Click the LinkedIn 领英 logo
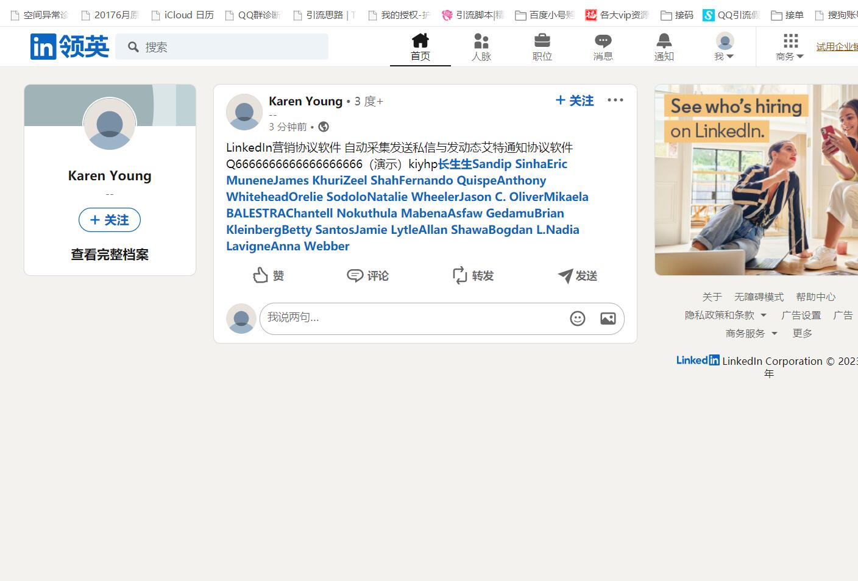Viewport: 858px width, 581px height. pos(69,47)
